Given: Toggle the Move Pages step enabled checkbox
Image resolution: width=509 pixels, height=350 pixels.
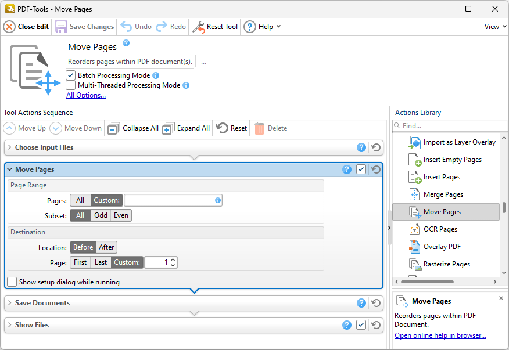Looking at the screenshot, I should 361,169.
